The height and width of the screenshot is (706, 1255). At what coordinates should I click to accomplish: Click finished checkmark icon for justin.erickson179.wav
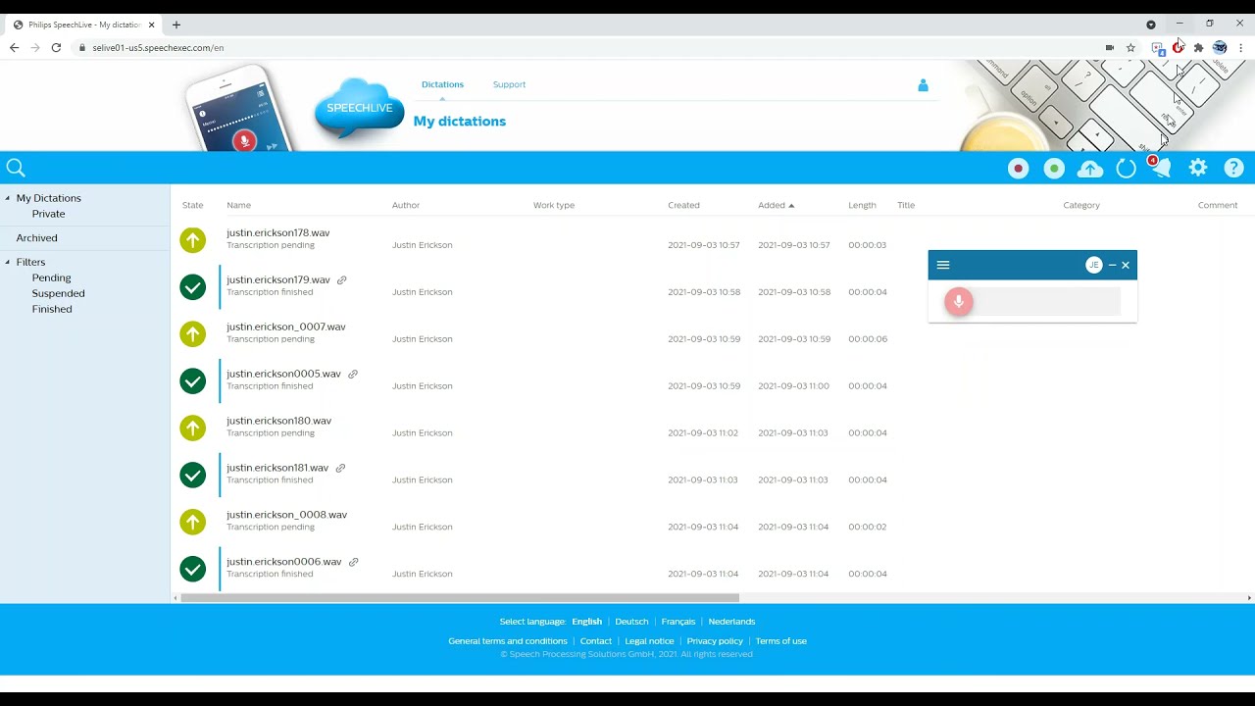coord(193,287)
